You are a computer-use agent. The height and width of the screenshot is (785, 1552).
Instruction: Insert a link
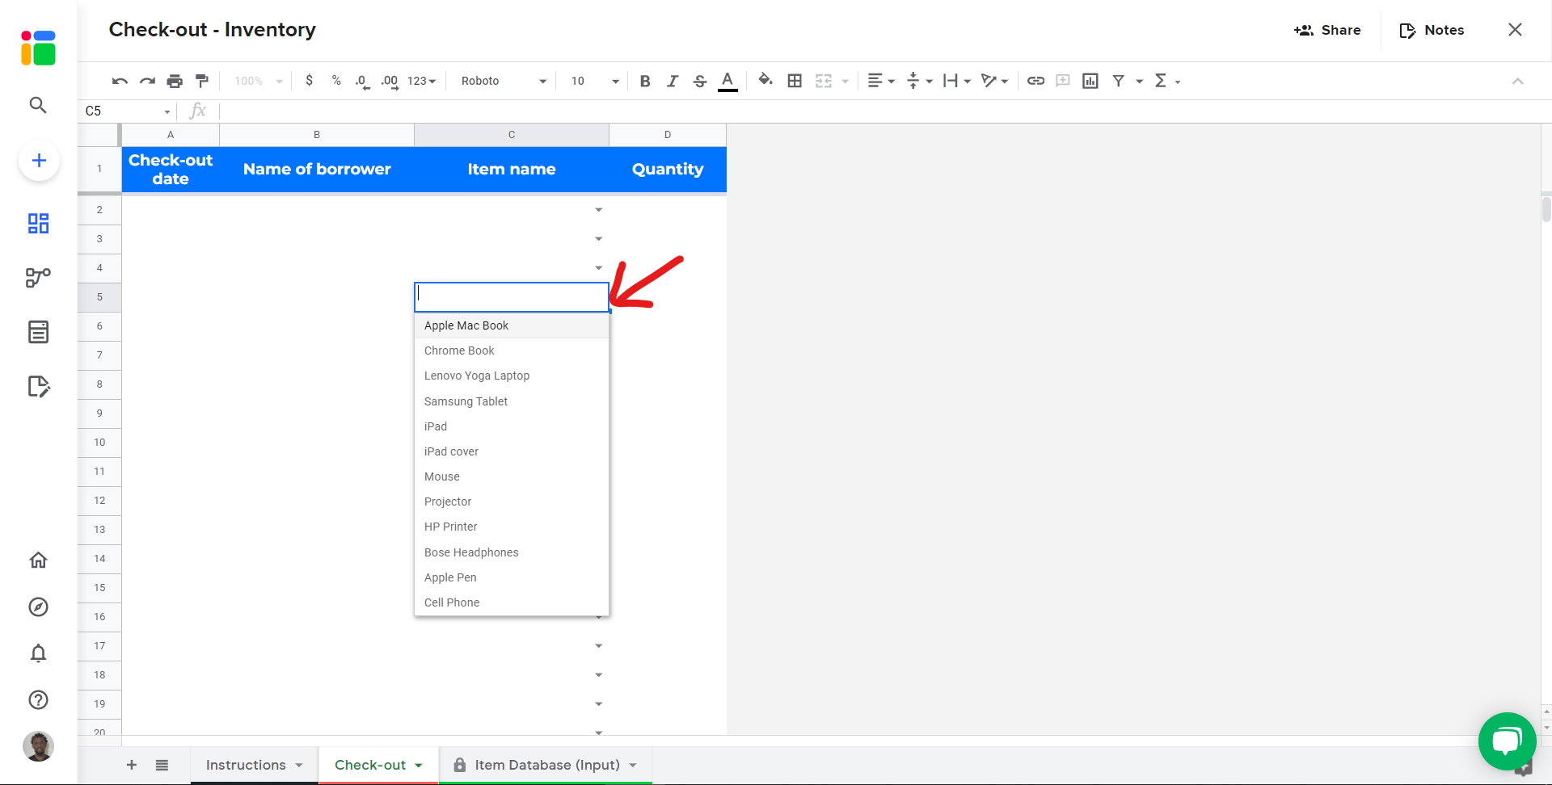(1035, 81)
